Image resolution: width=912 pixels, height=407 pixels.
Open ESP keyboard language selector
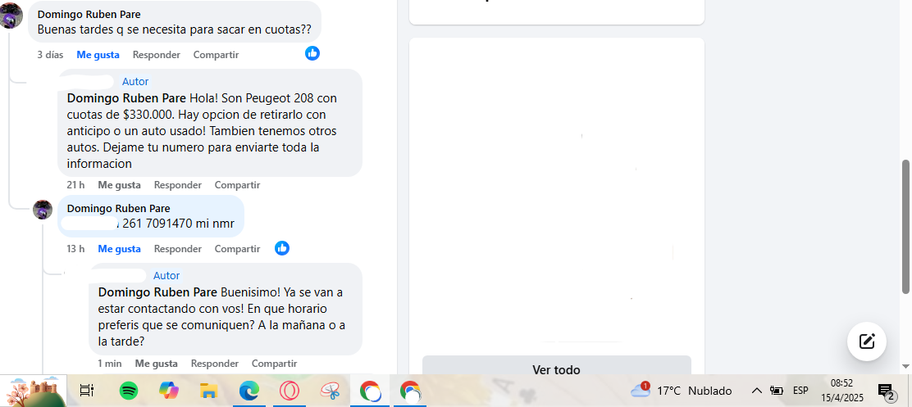800,390
